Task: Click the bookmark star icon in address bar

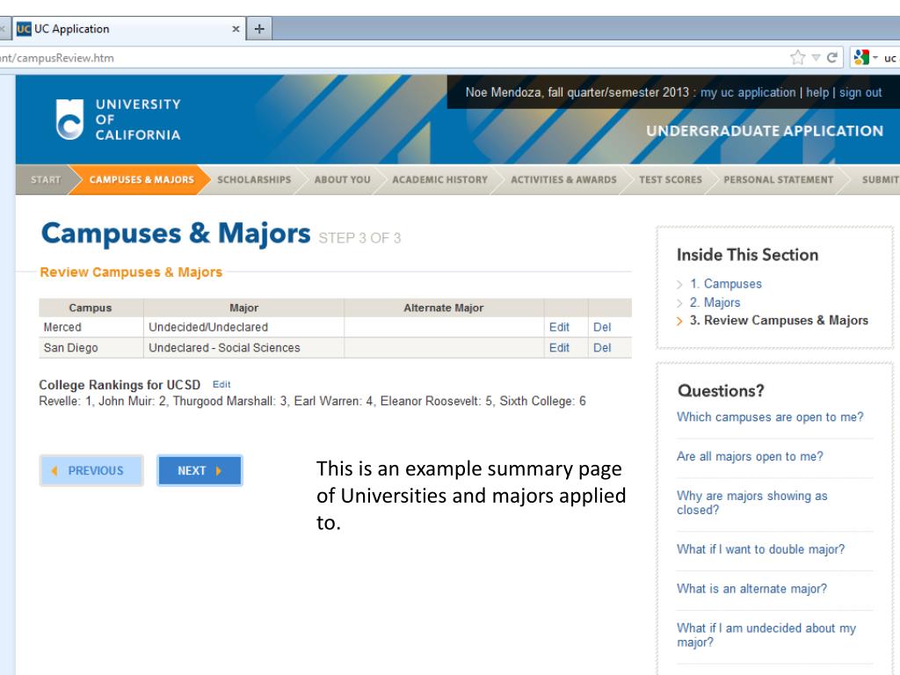Action: [x=797, y=57]
